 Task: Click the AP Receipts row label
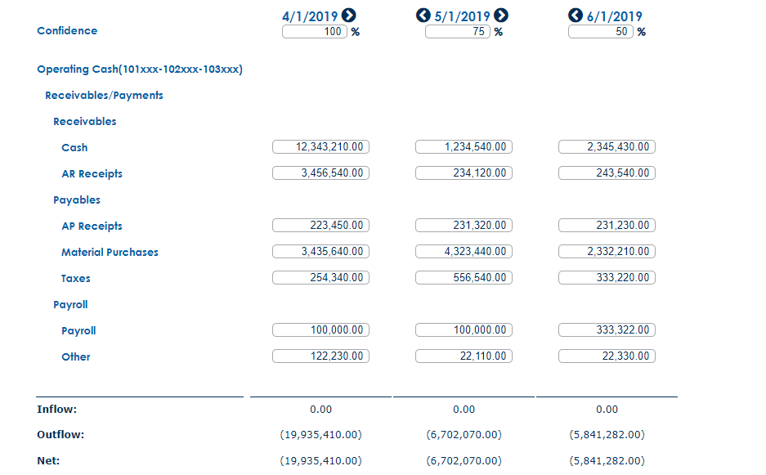coord(92,226)
